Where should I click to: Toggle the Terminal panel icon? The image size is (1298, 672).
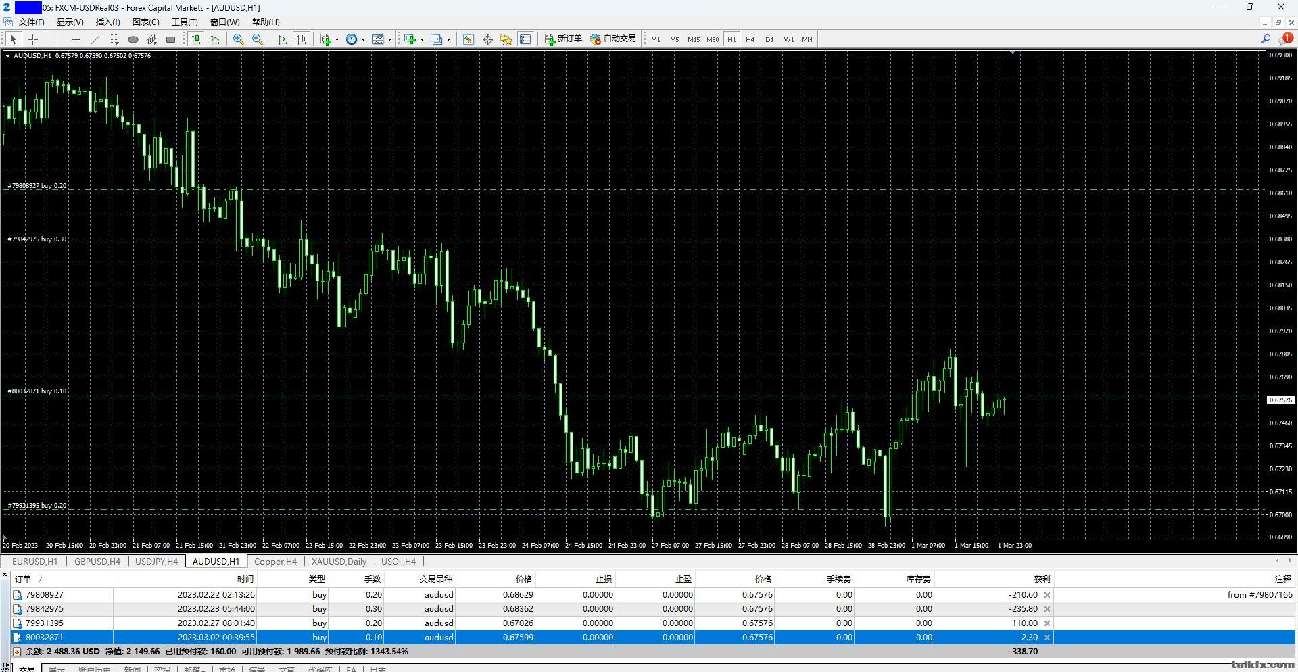pos(525,39)
